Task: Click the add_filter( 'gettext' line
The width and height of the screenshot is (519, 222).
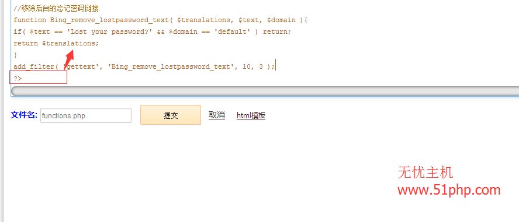Action: click(144, 66)
